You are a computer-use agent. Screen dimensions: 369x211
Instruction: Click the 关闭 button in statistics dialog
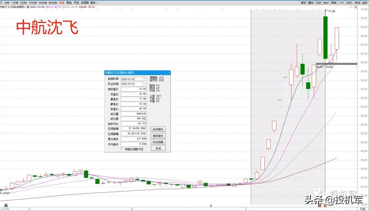158,149
